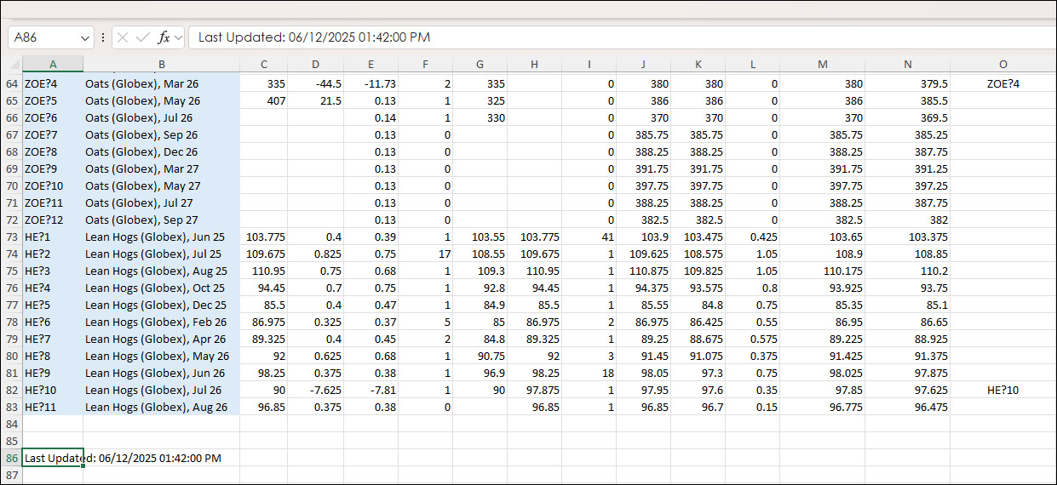The width and height of the screenshot is (1057, 485).
Task: Expand the Name Box dropdown arrow
Action: (84, 37)
